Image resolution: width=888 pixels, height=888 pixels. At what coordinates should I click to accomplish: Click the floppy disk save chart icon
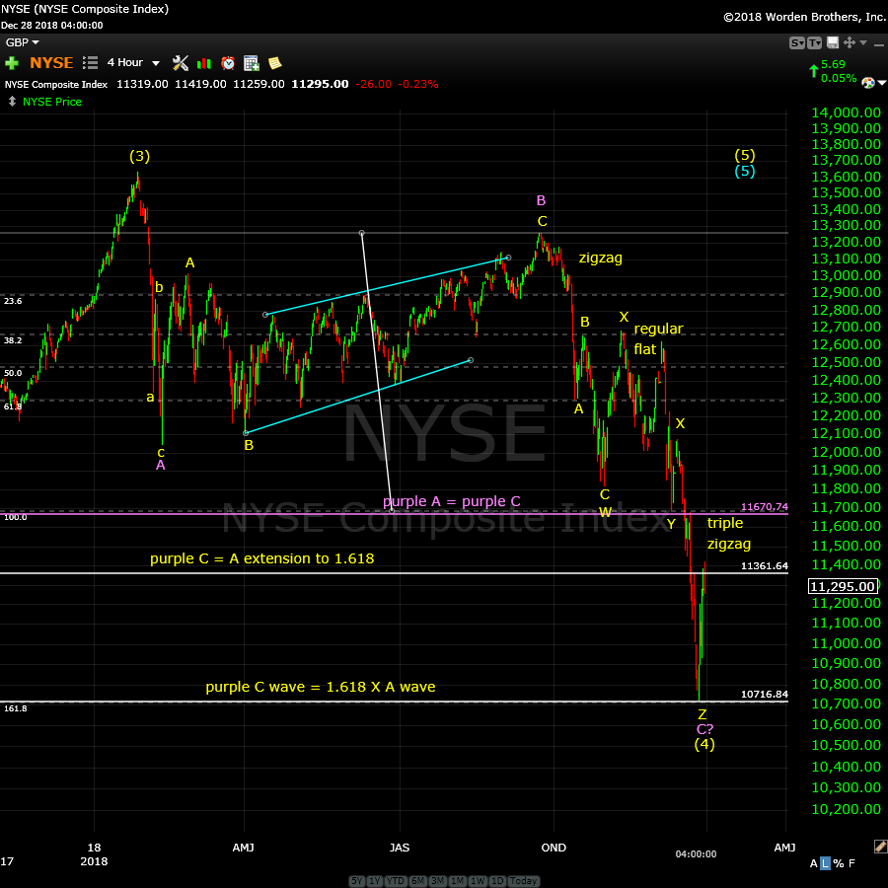pos(833,42)
